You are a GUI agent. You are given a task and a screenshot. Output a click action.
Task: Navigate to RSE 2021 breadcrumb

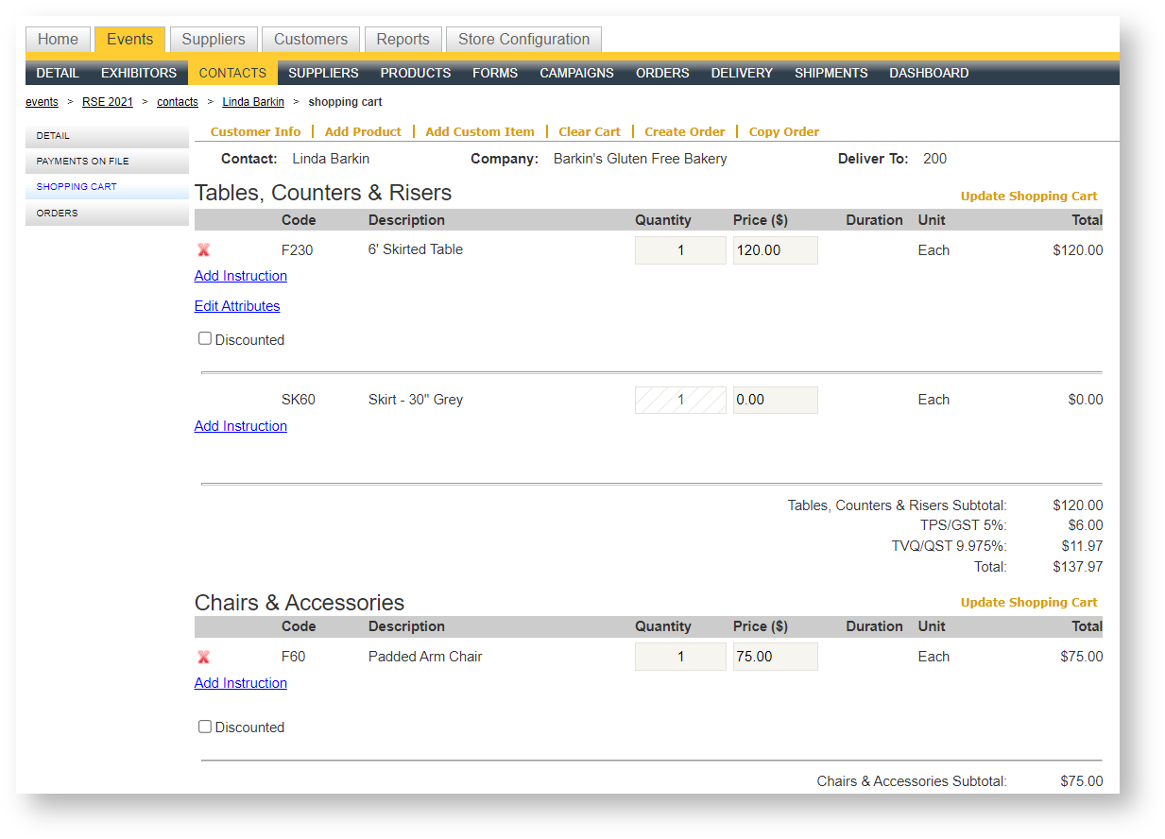point(107,102)
